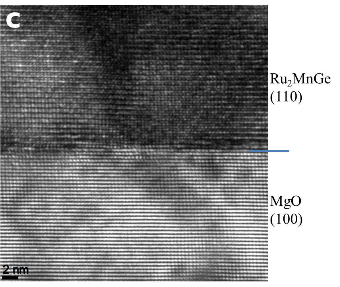The image size is (340, 287).
Task: Click the "(110)" orientation label
Action: (x=286, y=97)
